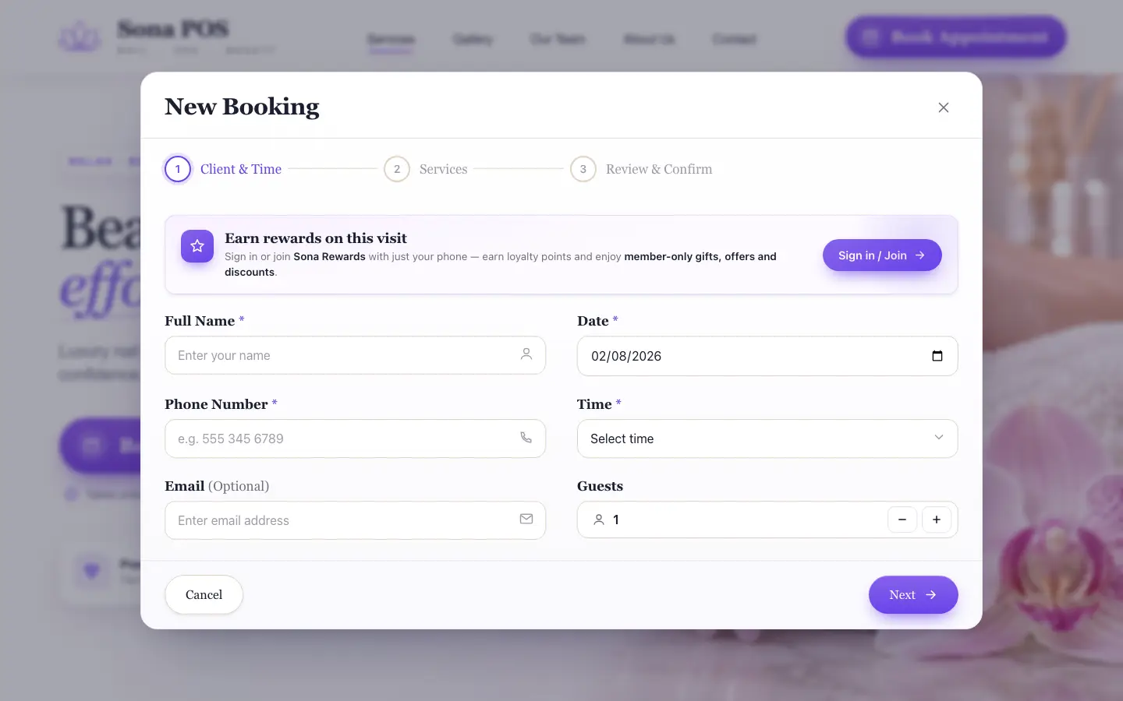The image size is (1123, 701).
Task: Click the person icon in Full Name field
Action: pos(526,354)
